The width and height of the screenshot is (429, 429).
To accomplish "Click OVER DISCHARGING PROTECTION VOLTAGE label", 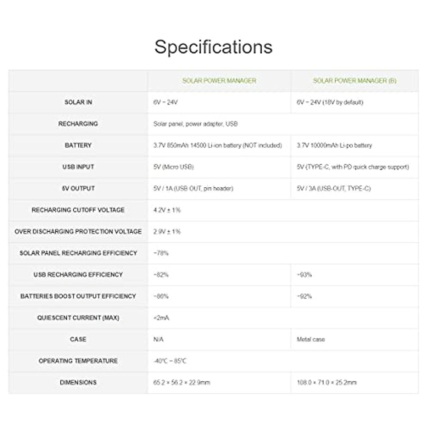I will click(x=78, y=232).
